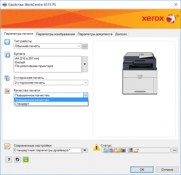This screenshot has width=181, height=175.
Task: Open the 2-сторонняя печать dropdown
Action: point(51,83)
